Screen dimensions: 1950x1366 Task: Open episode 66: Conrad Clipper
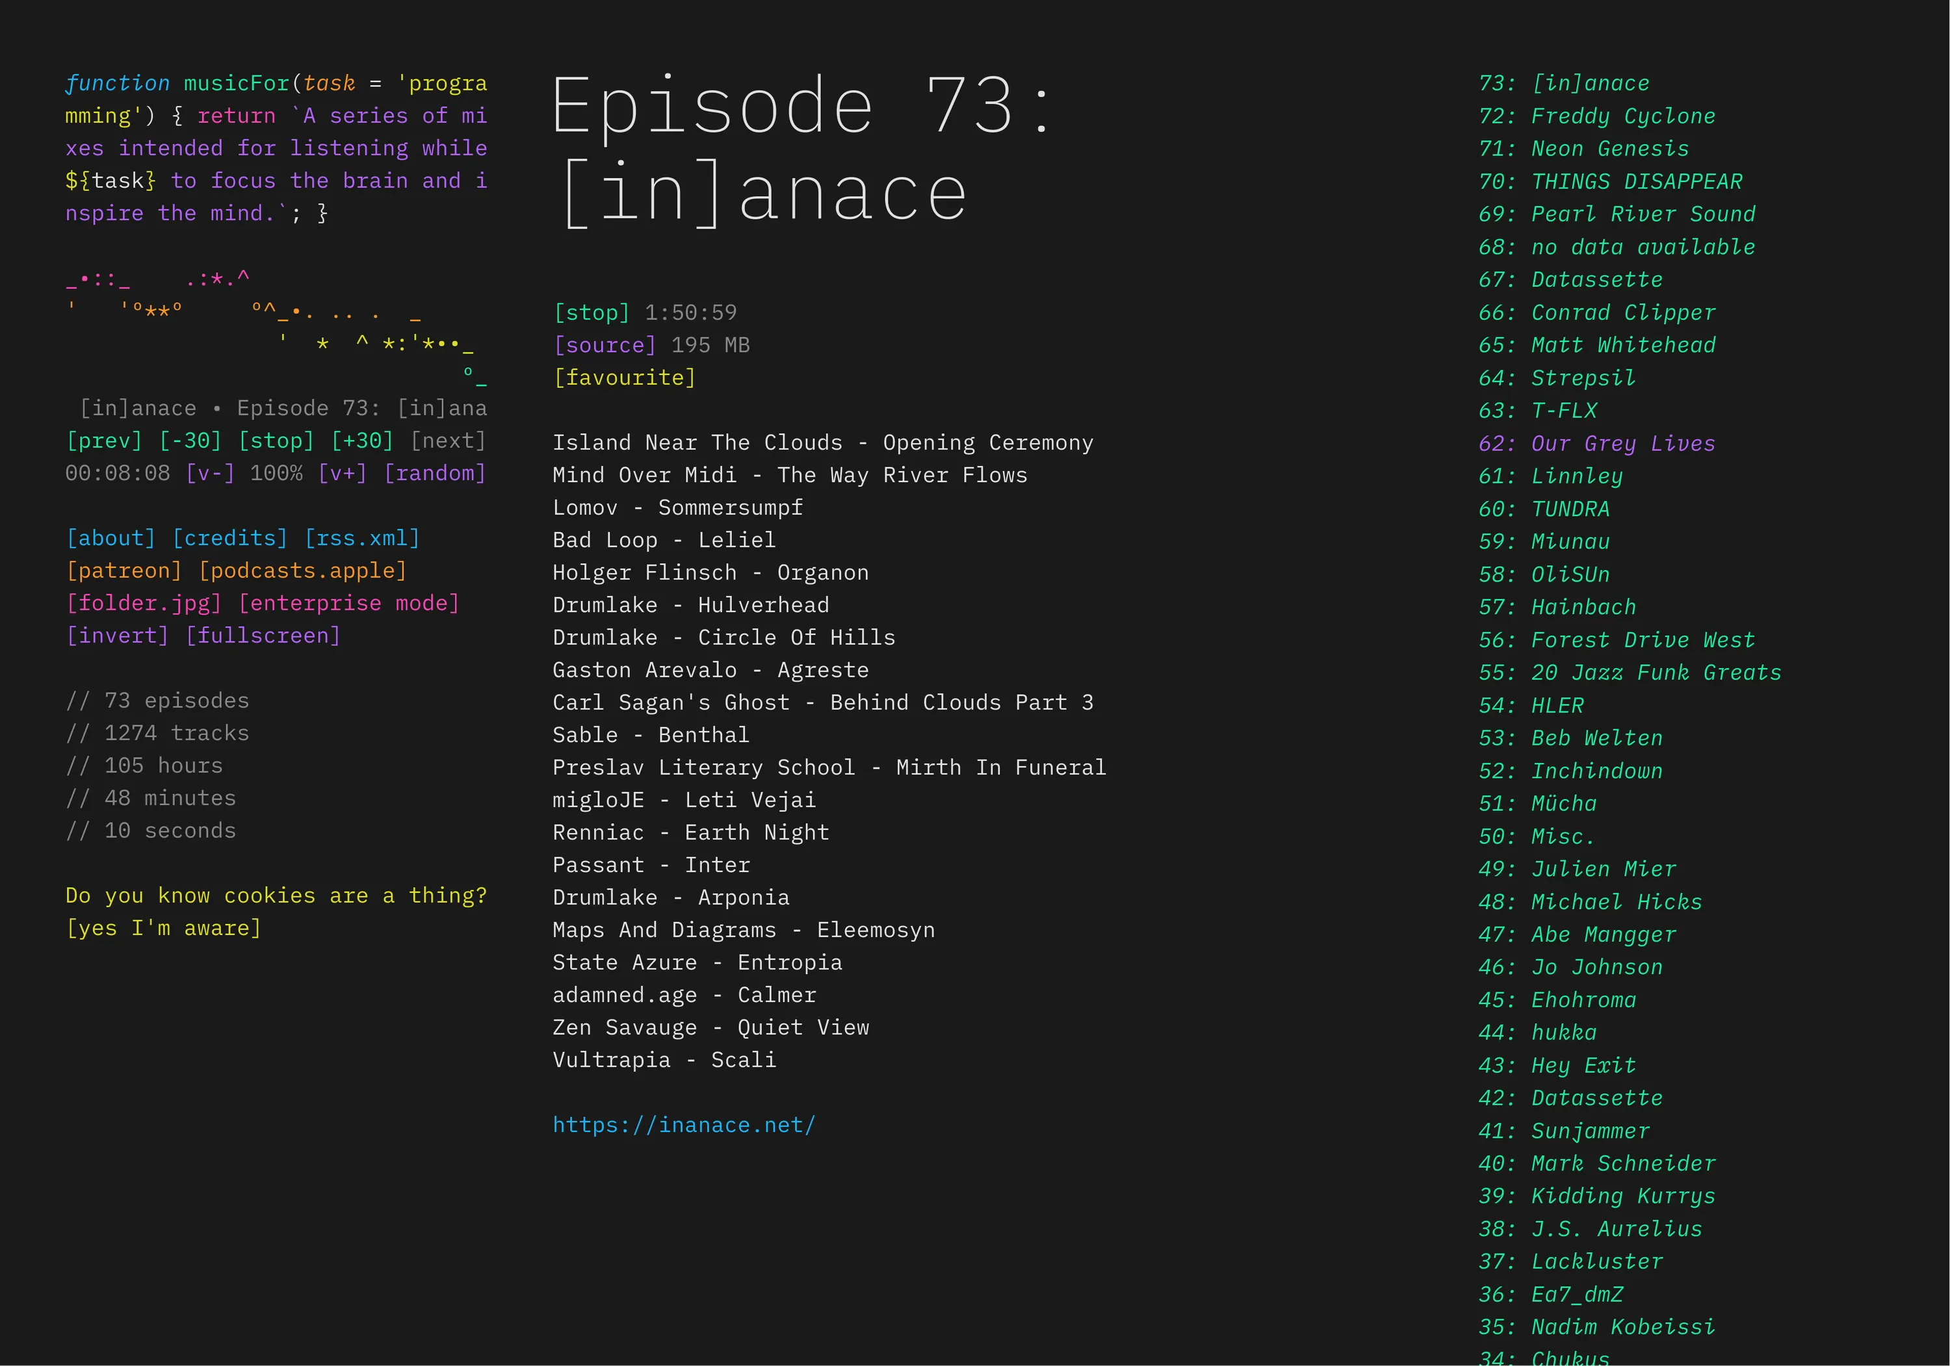(1598, 313)
